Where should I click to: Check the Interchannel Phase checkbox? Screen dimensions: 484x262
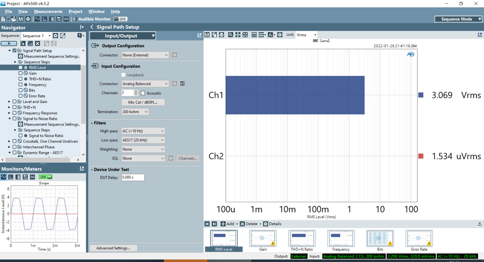(x=15, y=147)
